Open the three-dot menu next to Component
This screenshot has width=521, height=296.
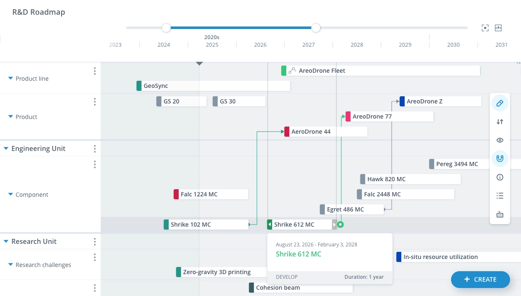click(x=95, y=164)
